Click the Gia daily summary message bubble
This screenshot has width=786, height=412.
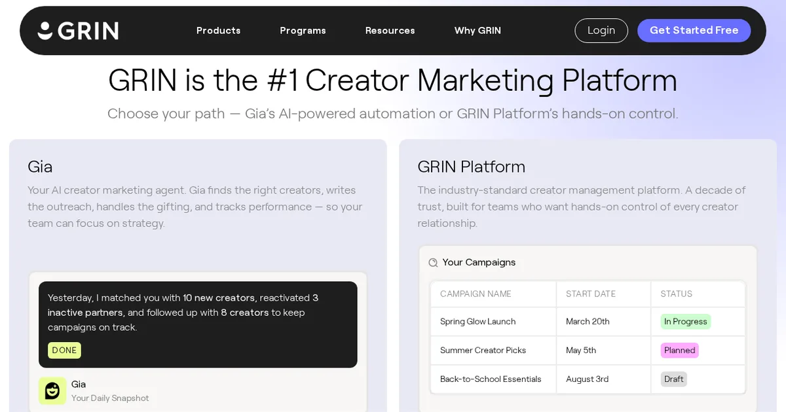point(198,324)
